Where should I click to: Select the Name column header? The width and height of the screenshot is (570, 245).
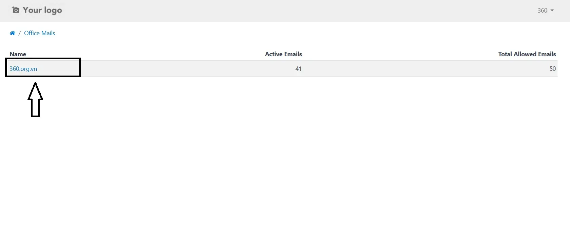click(x=18, y=54)
